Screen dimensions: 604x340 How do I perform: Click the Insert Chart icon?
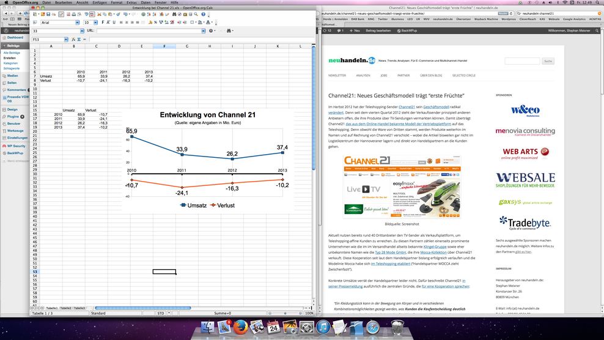[x=162, y=14]
